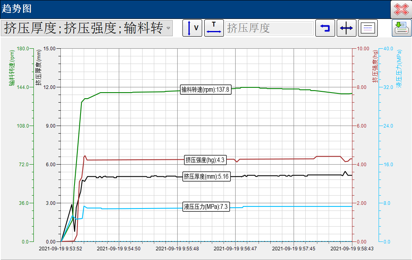Select the black 挤压厚度(mm) axis title
412x260 pixels.
[x=39, y=68]
